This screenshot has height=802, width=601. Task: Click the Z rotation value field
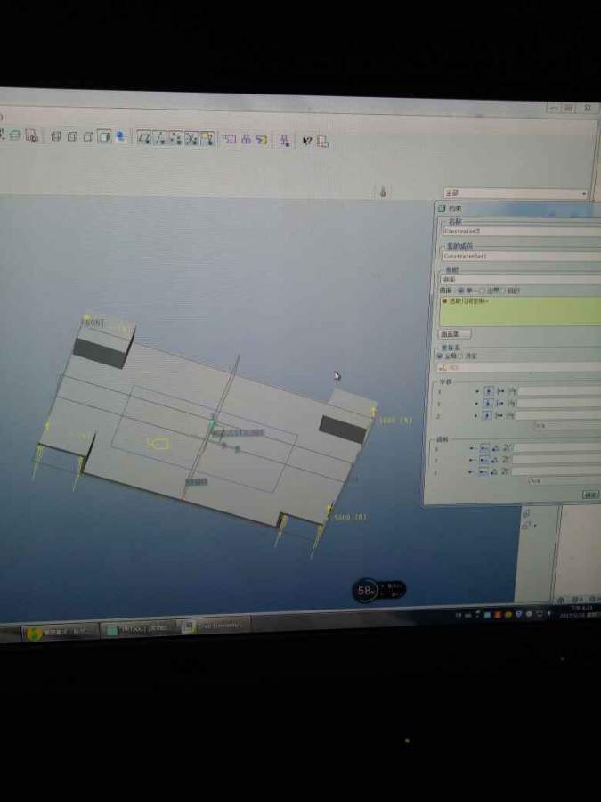(x=556, y=472)
